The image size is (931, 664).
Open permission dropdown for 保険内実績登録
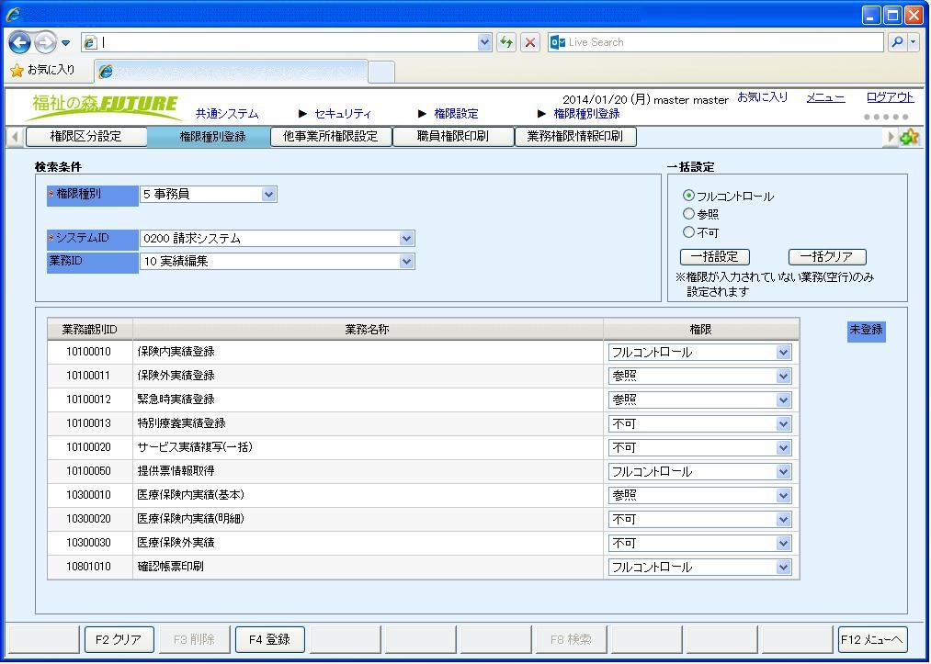(x=700, y=353)
